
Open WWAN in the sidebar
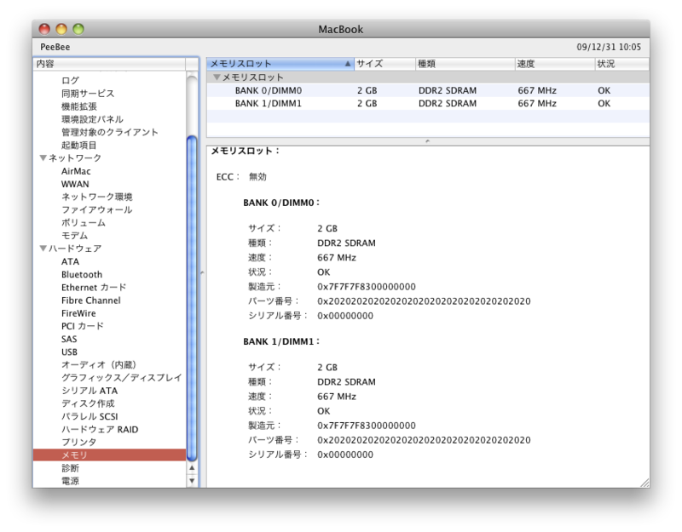[75, 184]
